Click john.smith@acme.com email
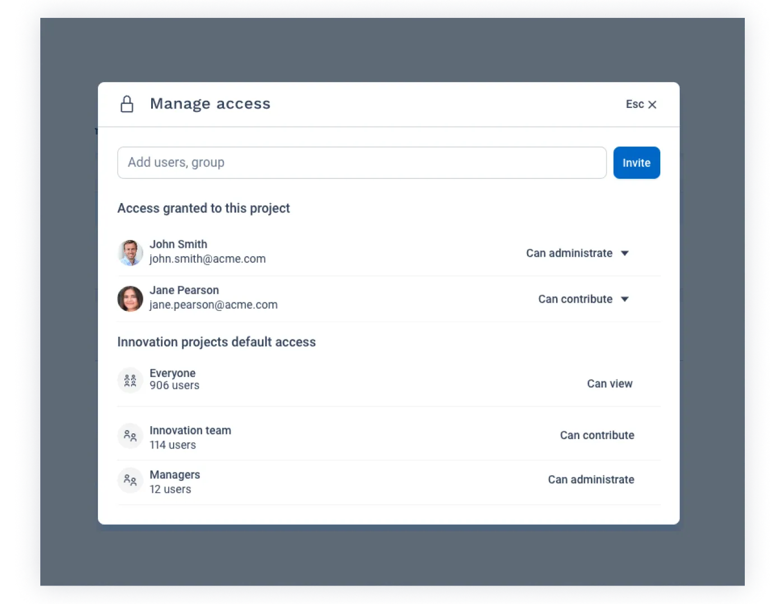Screen dimensions: 784x604 click(208, 259)
